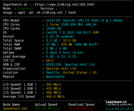The height and width of the screenshot is (111, 134).
Task: Click the kernel version '5.10.75-xanmod1'
Action: coord(60,37)
